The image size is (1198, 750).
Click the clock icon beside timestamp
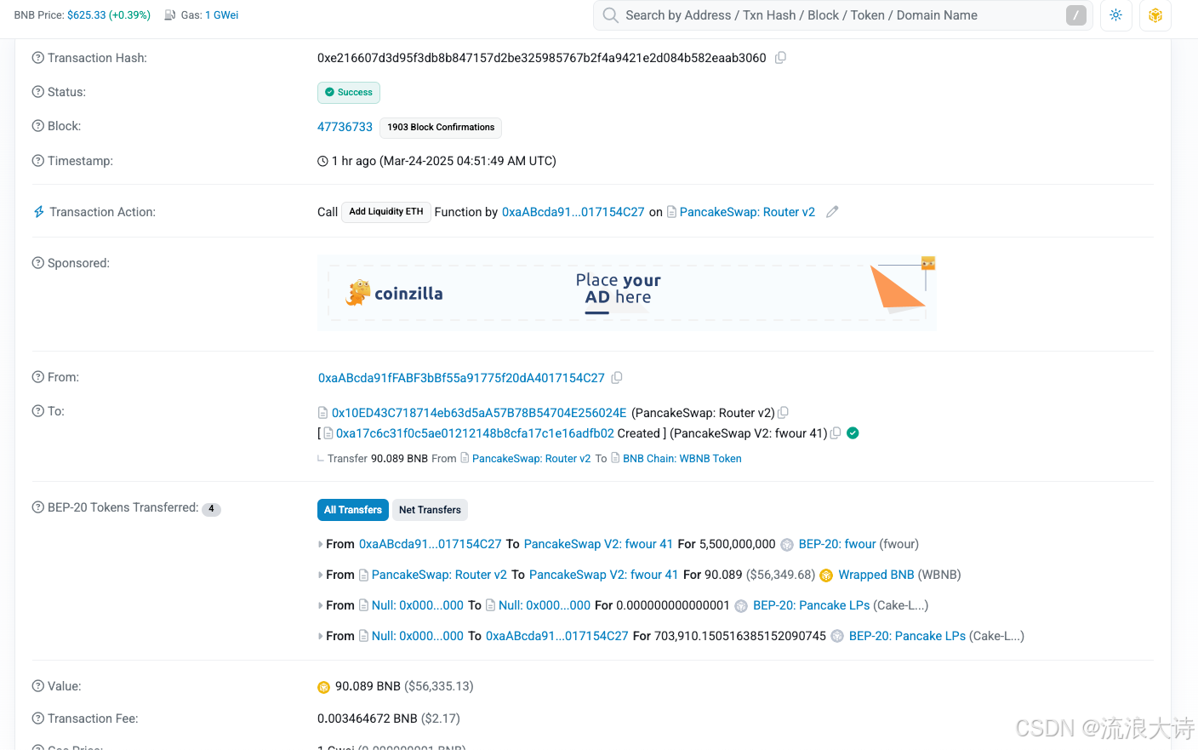322,161
